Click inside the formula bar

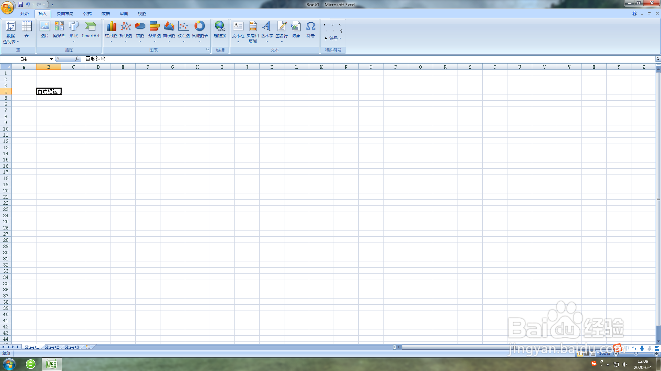[207, 59]
